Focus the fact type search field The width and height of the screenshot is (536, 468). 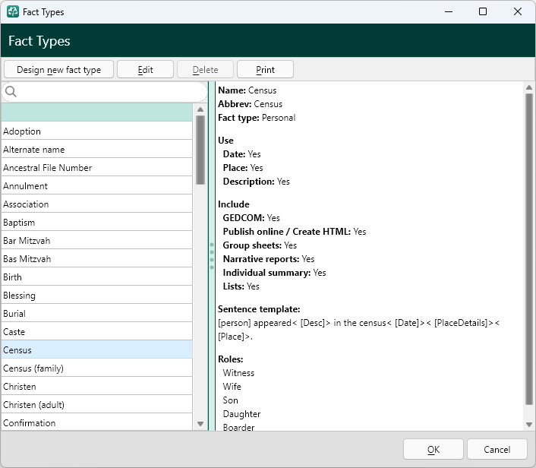click(104, 92)
